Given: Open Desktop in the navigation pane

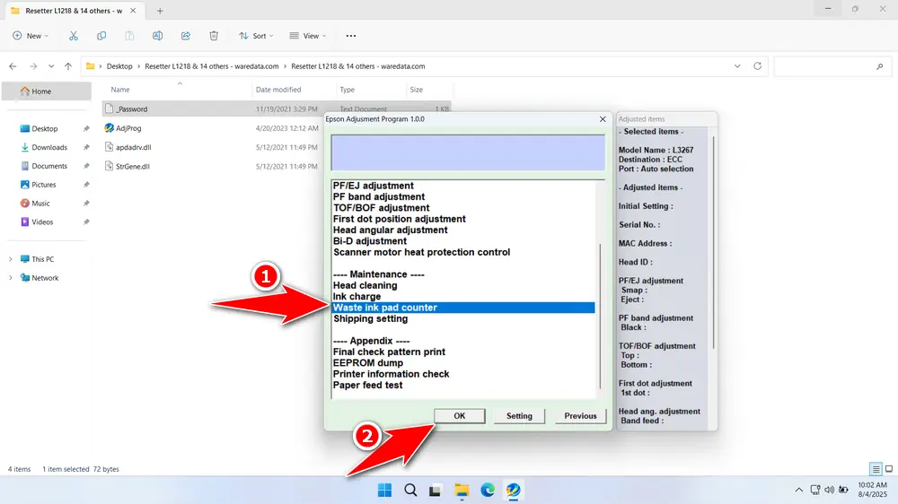Looking at the screenshot, I should coord(47,129).
